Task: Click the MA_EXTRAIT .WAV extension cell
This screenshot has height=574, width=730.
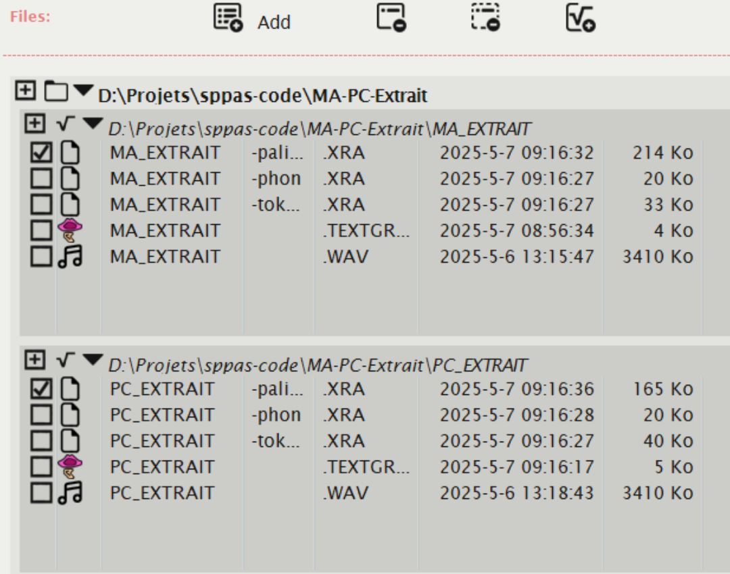Action: (345, 257)
